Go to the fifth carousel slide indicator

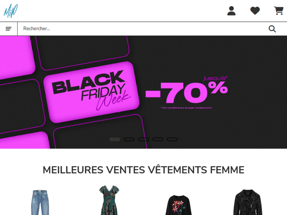tap(172, 139)
